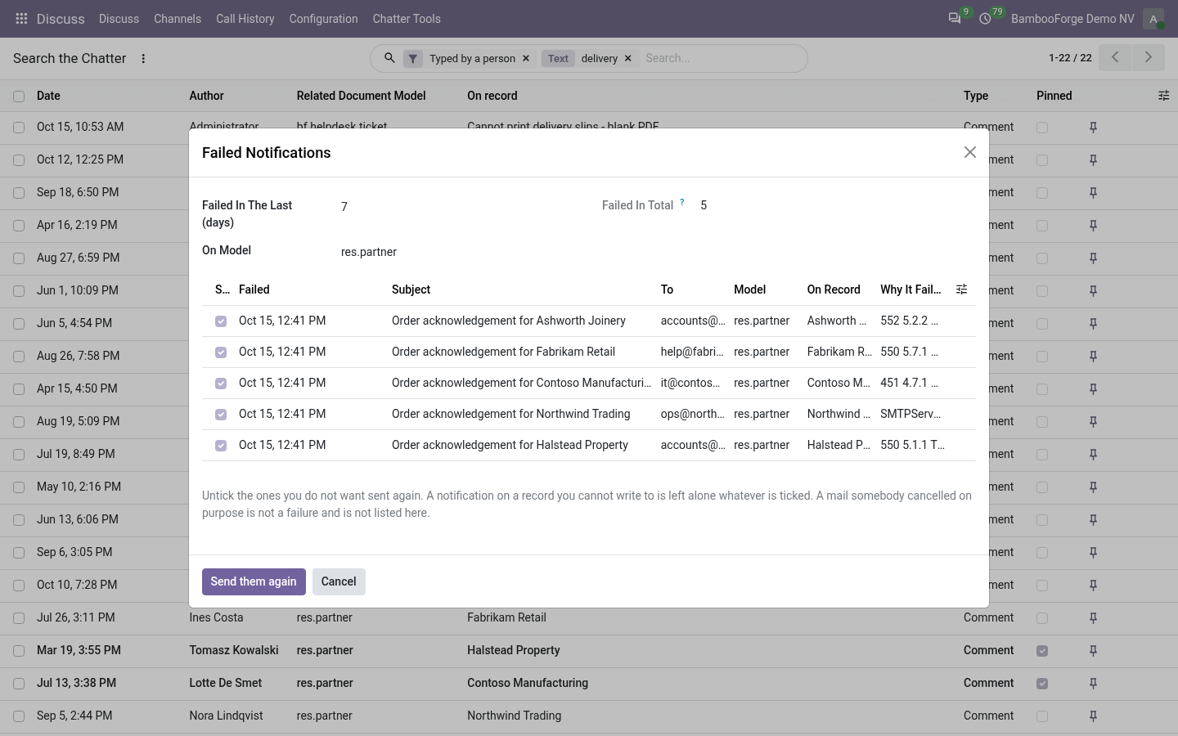Show help for Failed In Total
The width and height of the screenshot is (1178, 736).
coord(682,202)
